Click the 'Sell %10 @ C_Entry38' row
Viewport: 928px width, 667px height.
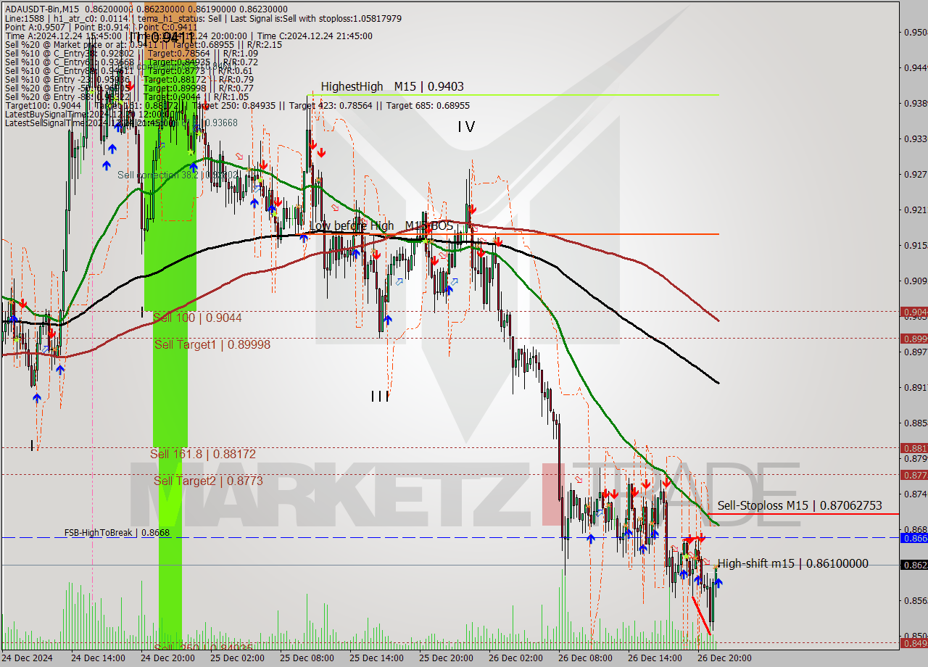[x=131, y=53]
